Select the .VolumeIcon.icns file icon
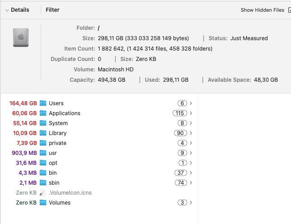The height and width of the screenshot is (224, 291). [x=43, y=193]
